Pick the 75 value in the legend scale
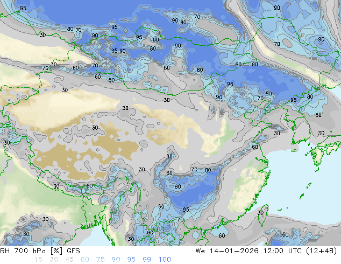The height and width of the screenshot is (264, 341). tap(100, 260)
